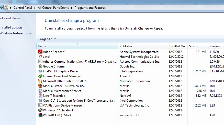Go to All Control Panel Items breadcrumb
The height and width of the screenshot is (125, 224).
point(53,8)
